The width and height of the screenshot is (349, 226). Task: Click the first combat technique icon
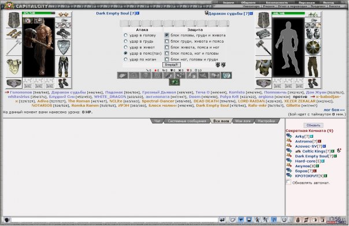[122, 76]
